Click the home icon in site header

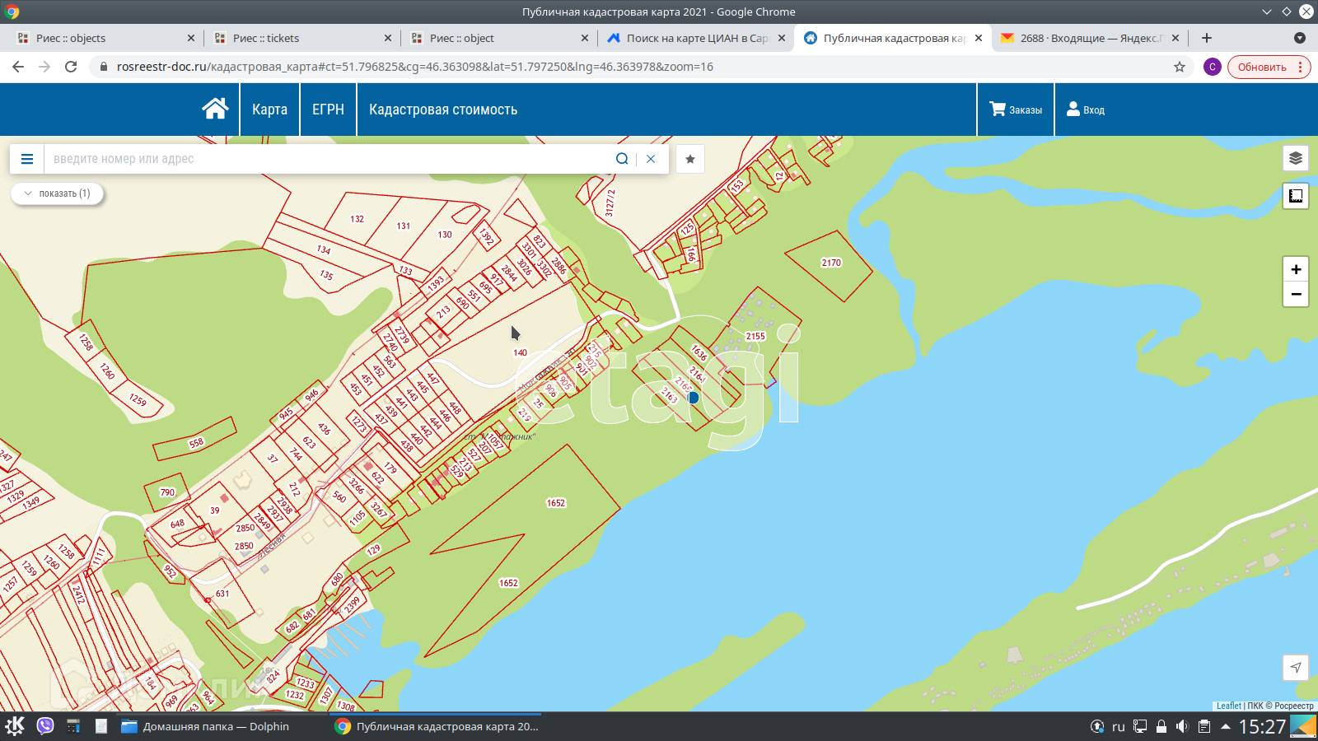pos(215,109)
